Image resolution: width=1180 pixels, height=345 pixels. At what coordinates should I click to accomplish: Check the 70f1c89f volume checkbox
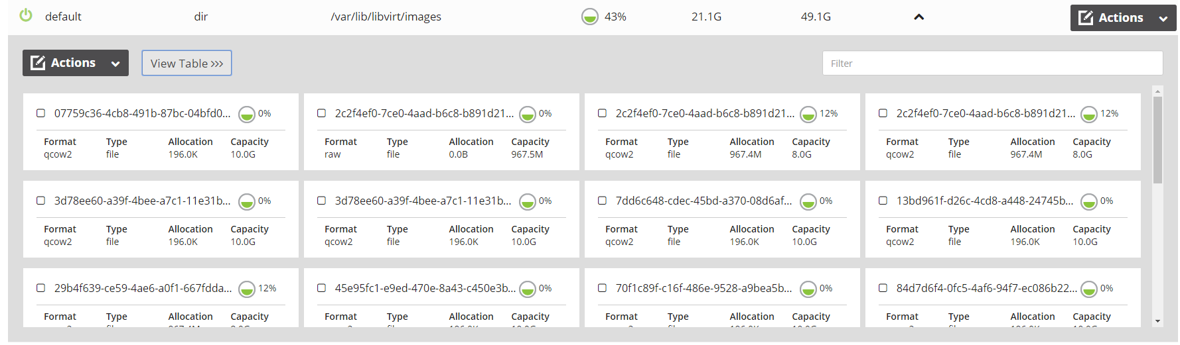tap(603, 288)
